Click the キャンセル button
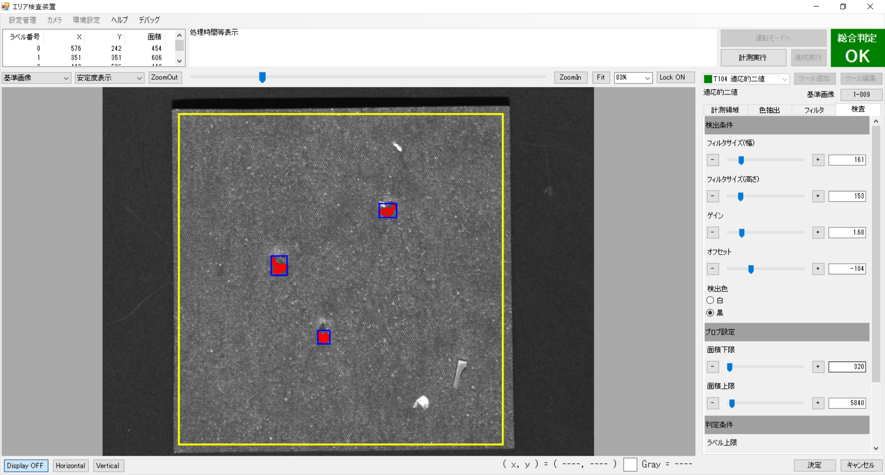Image resolution: width=885 pixels, height=475 pixels. tap(861, 465)
